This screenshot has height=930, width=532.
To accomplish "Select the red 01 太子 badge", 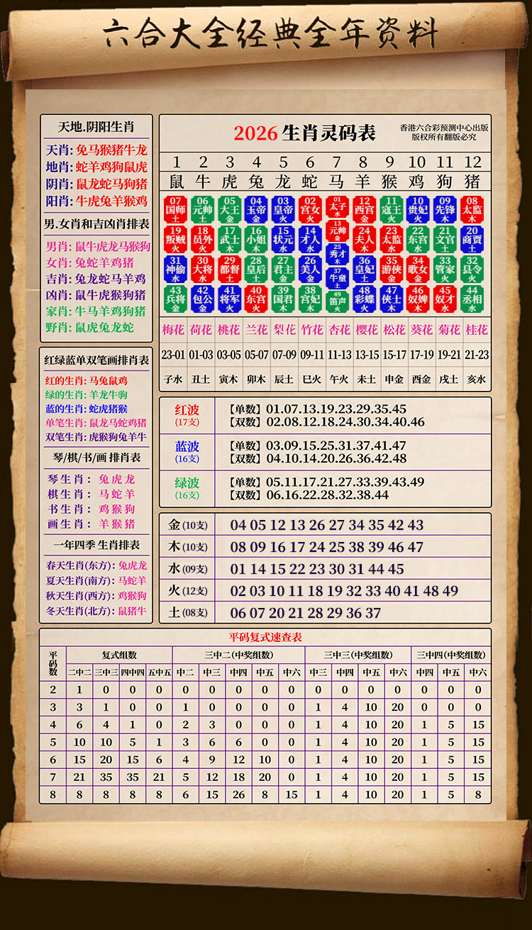I will coord(338,206).
